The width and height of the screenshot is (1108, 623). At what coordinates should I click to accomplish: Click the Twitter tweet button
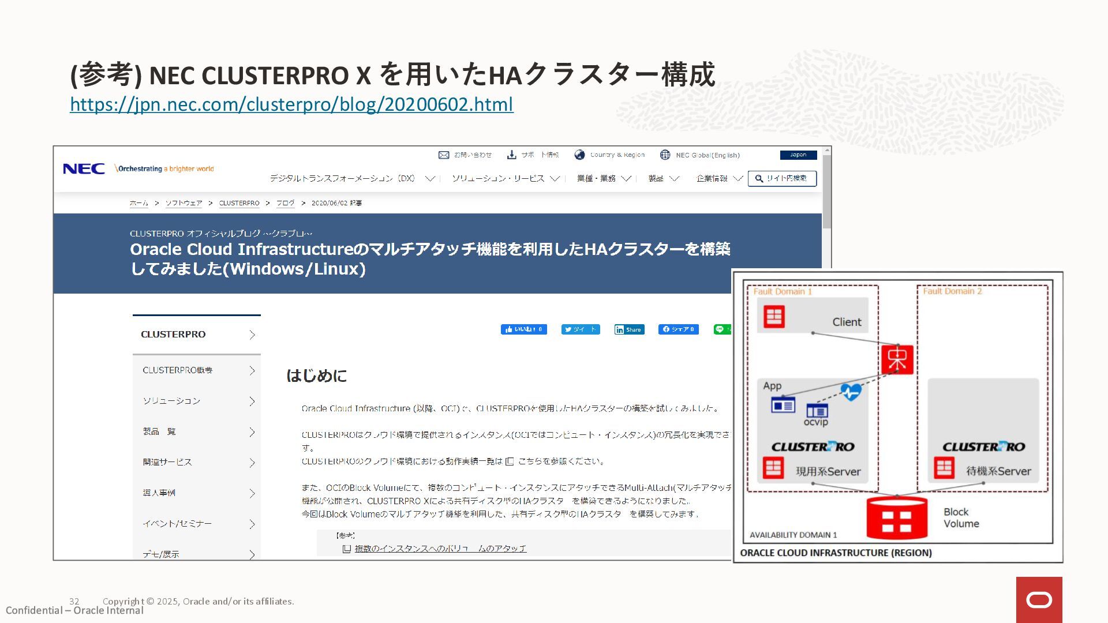coord(581,329)
